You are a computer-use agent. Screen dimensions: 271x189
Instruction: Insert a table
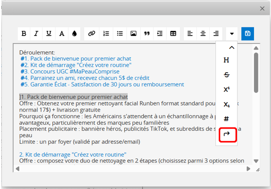(x=173, y=33)
